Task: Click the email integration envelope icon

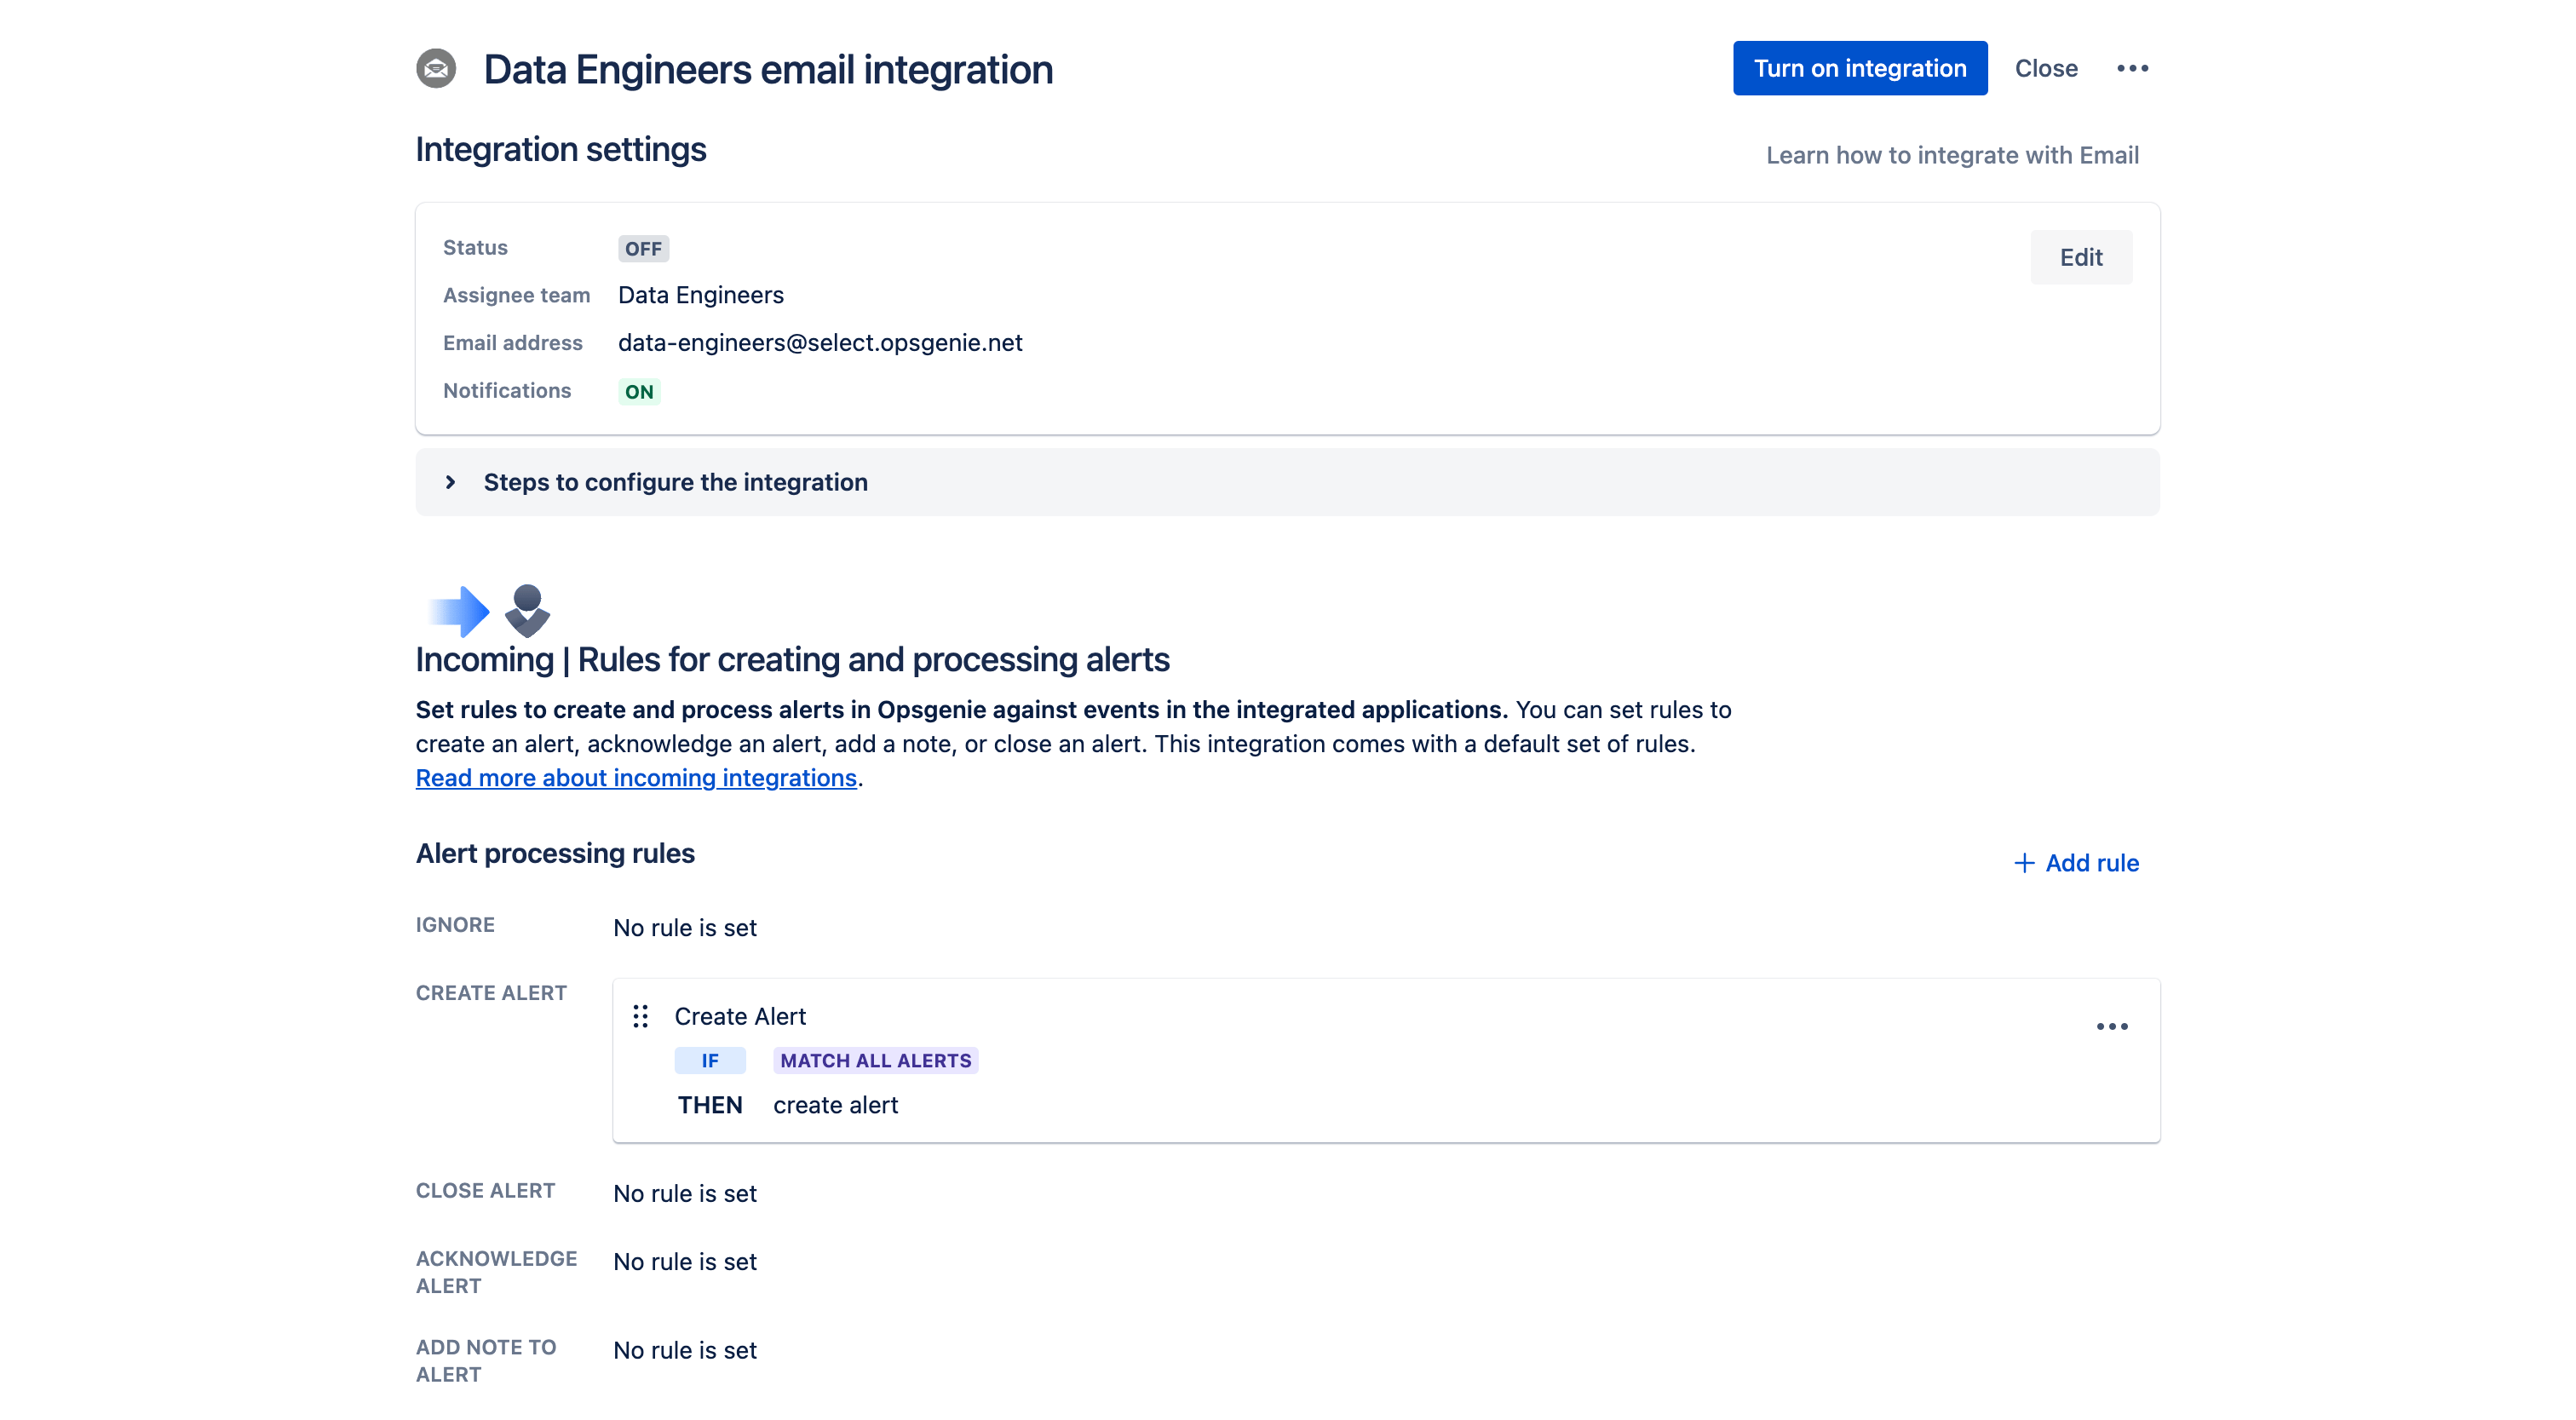Action: (436, 69)
